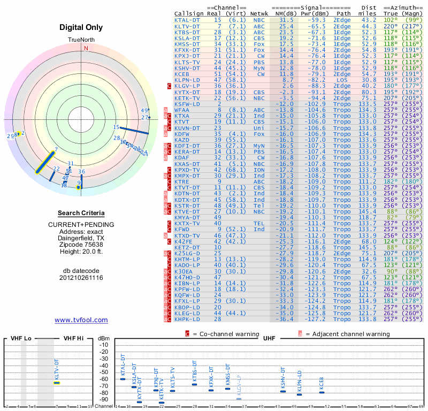Click the channel 49 label on radar plot
Viewport: 428px width, 411px height.
tap(144, 111)
